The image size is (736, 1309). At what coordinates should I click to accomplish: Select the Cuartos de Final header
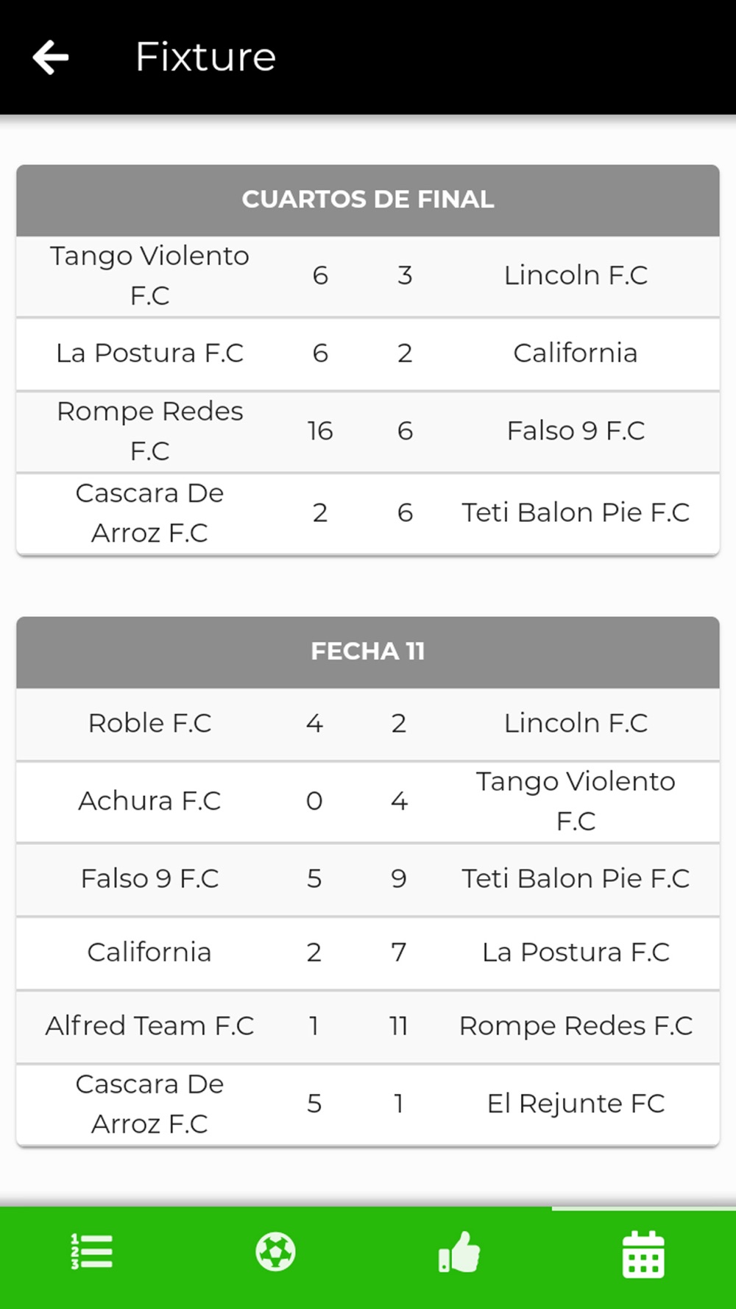[x=368, y=200]
